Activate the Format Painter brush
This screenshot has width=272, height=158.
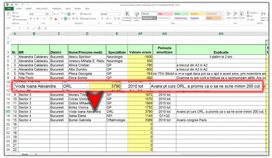(13, 20)
